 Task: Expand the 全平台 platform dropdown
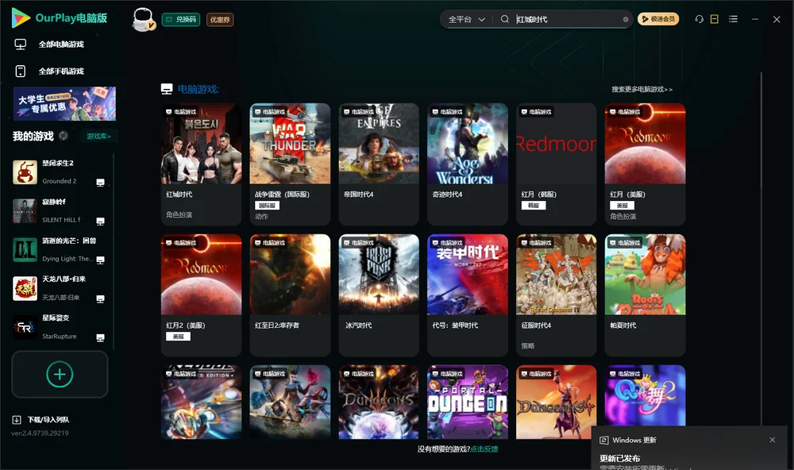point(466,19)
